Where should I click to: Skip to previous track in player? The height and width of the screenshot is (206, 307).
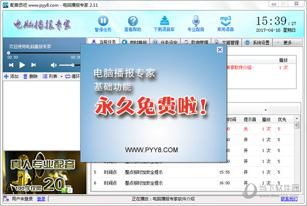click(x=11, y=65)
